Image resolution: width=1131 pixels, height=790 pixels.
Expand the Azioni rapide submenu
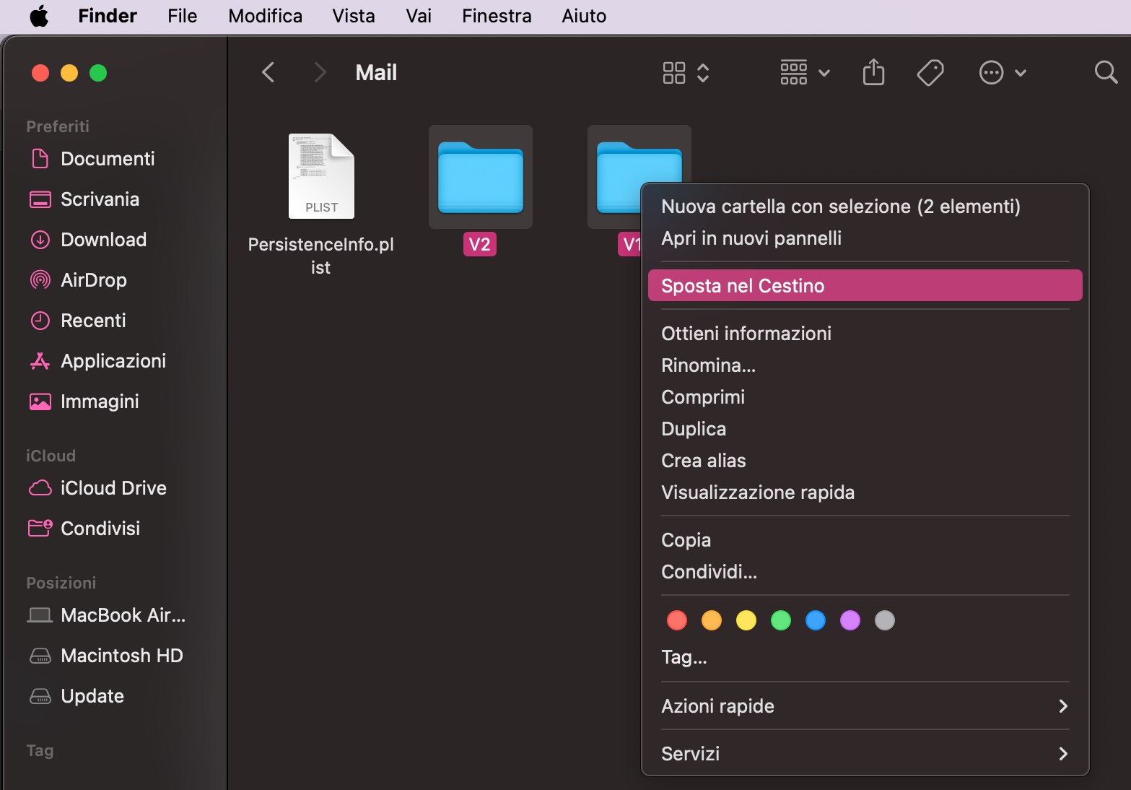[865, 706]
